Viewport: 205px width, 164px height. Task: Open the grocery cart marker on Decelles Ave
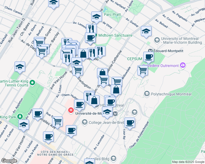pyautogui.click(x=57, y=122)
